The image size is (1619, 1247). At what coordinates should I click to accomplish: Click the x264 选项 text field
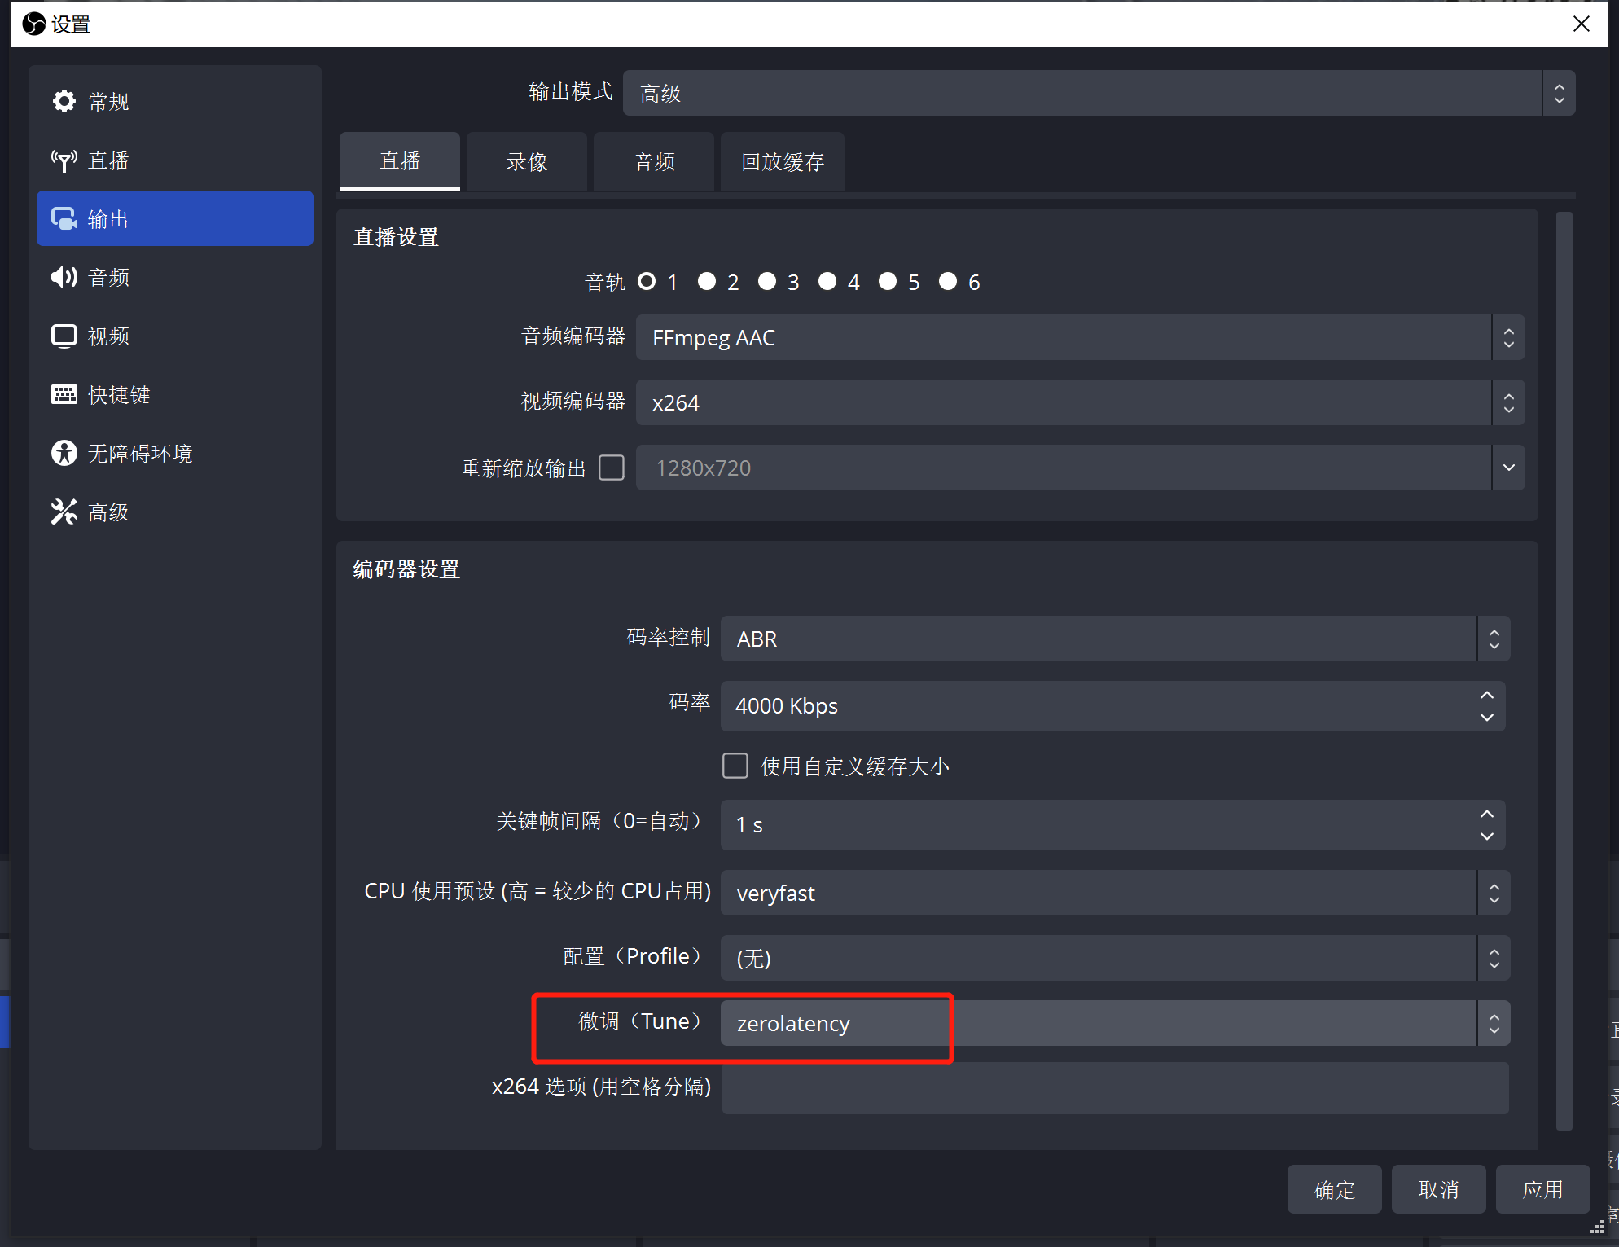(x=1114, y=1088)
